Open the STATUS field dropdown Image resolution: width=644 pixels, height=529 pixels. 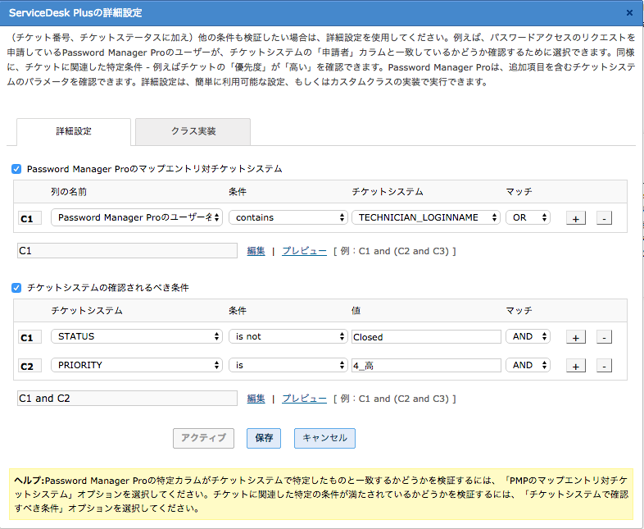coord(137,336)
